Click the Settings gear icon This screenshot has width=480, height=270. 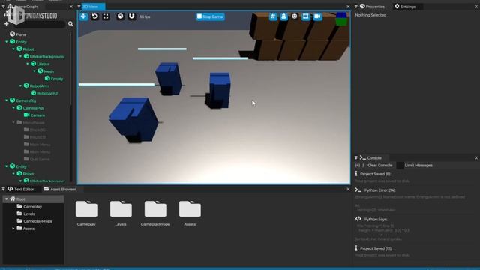pyautogui.click(x=397, y=7)
